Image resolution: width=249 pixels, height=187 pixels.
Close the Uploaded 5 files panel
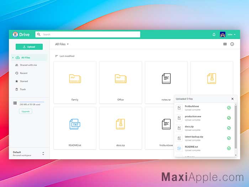tap(232, 99)
